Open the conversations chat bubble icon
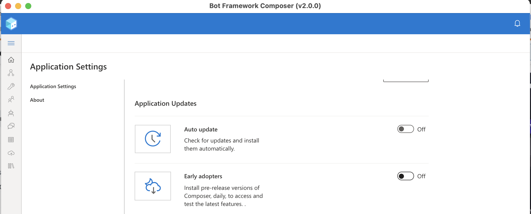The width and height of the screenshot is (531, 214). tap(11, 126)
